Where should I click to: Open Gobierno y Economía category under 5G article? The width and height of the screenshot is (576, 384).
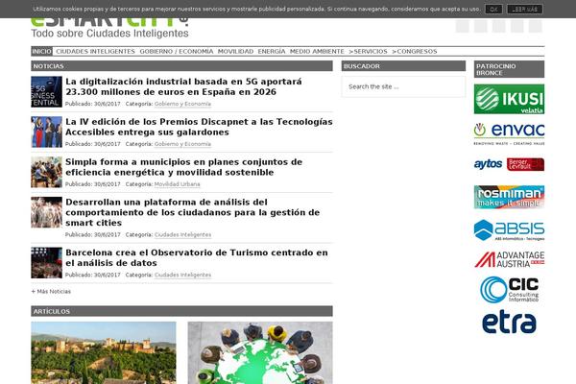[x=182, y=104]
